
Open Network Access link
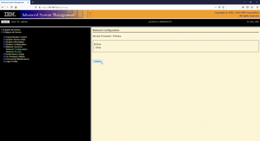(x=14, y=52)
